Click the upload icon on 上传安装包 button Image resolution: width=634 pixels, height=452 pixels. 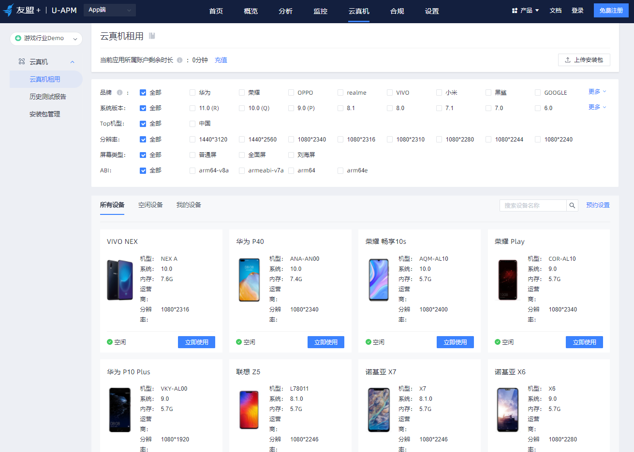tap(568, 60)
